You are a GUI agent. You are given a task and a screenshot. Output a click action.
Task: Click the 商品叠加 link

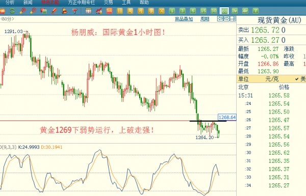(x=184, y=19)
